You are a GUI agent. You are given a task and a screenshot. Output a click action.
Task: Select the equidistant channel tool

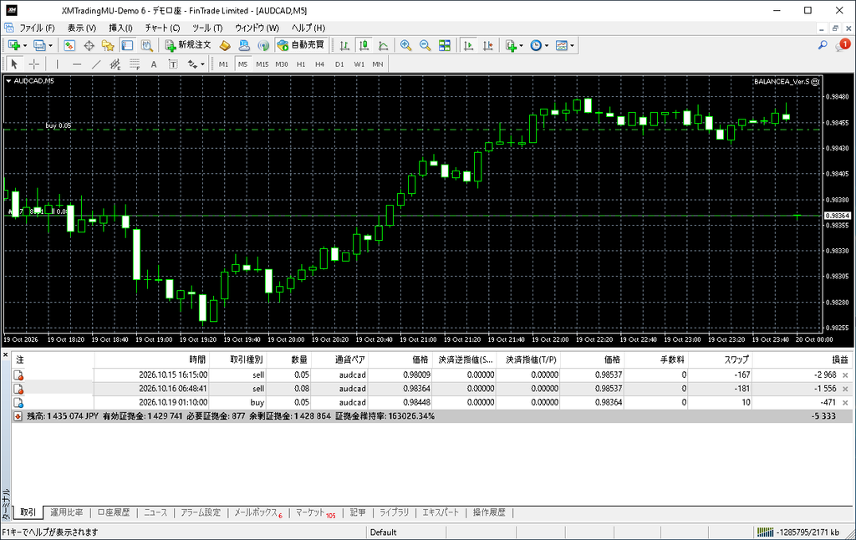[x=115, y=64]
